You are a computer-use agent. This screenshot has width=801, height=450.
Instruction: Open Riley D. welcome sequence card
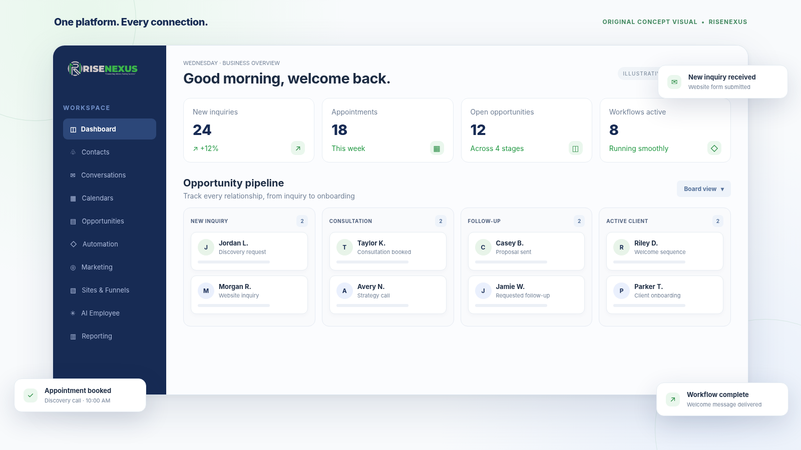(665, 251)
